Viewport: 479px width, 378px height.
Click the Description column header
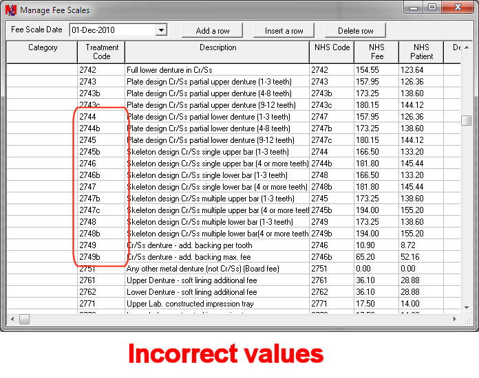[x=217, y=52]
